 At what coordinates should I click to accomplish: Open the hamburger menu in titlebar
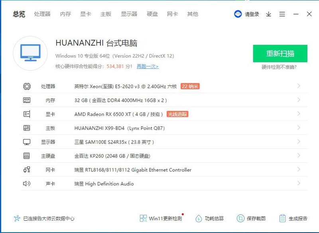coord(282,14)
